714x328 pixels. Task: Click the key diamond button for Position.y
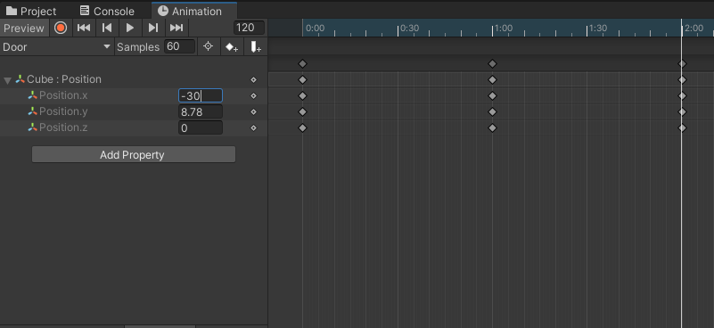click(x=254, y=112)
